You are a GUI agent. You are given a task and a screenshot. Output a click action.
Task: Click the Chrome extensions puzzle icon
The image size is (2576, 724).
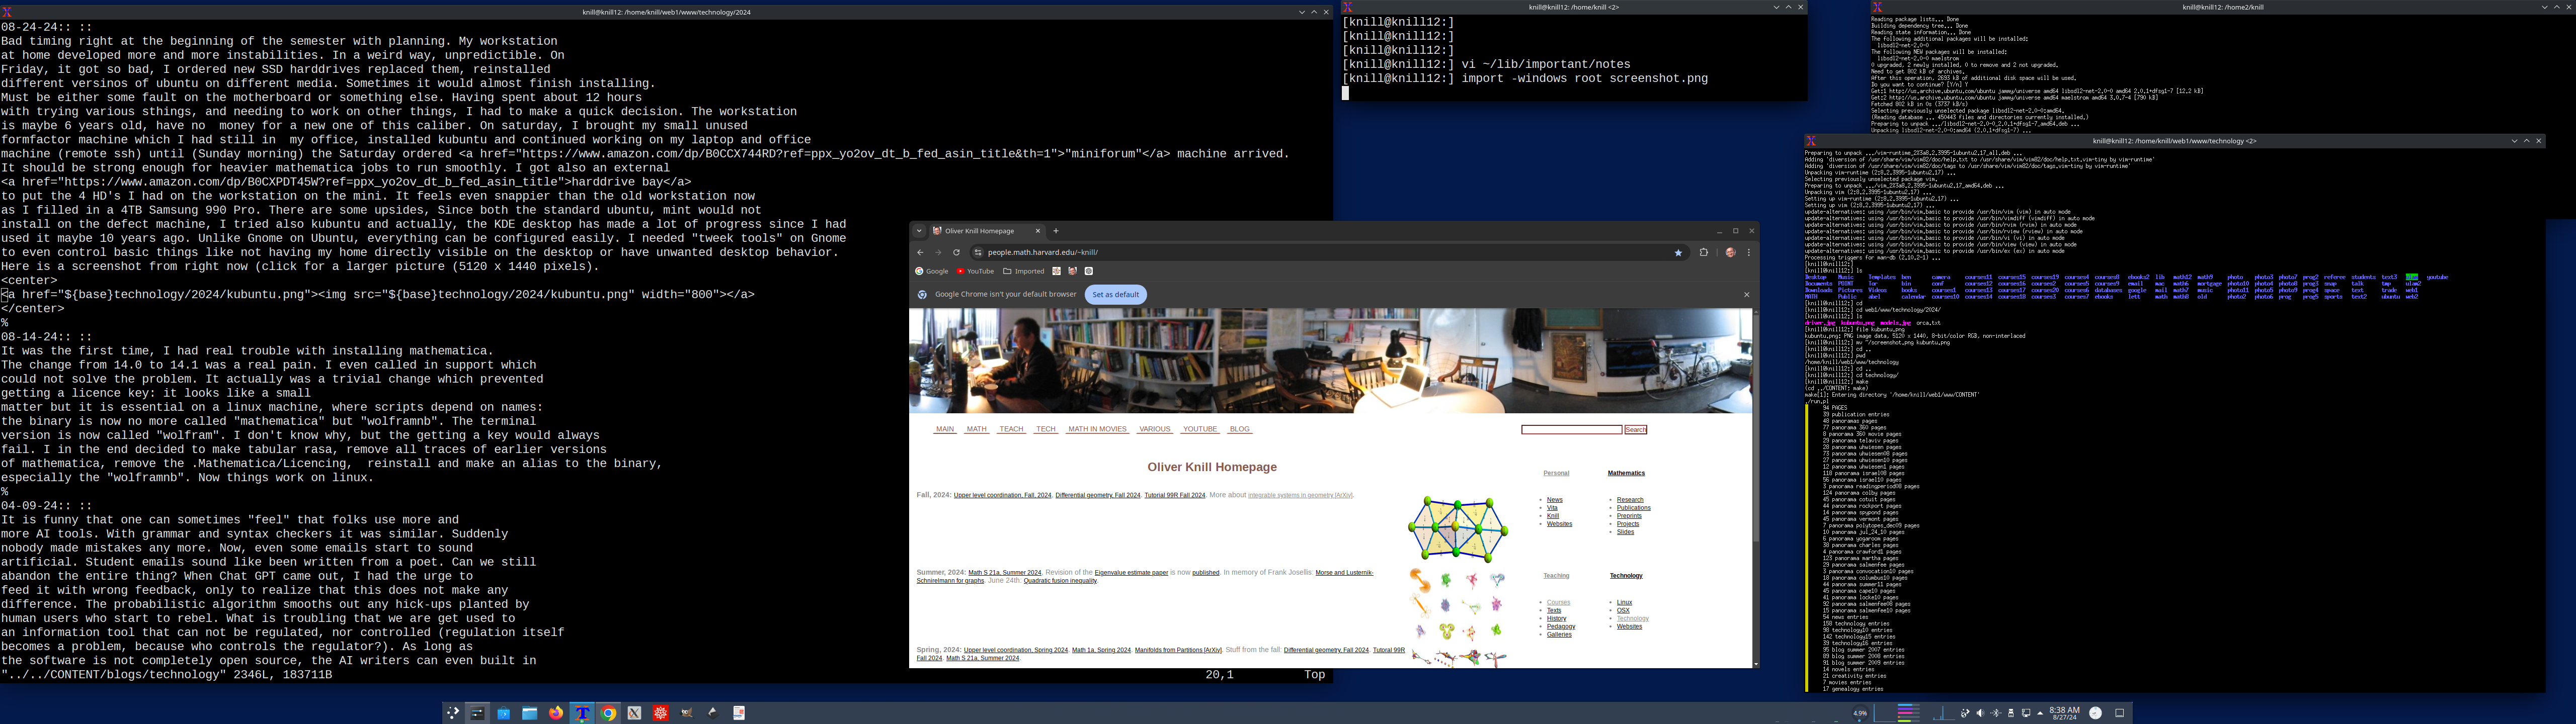1704,252
